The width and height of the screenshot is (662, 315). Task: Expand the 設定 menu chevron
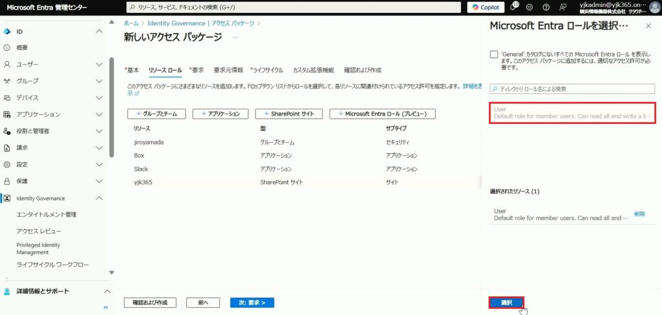point(99,165)
